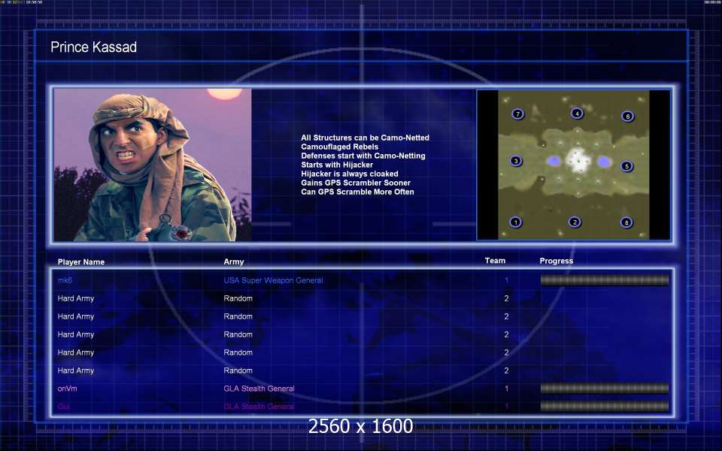Choose start position 4 on the map

(x=577, y=114)
